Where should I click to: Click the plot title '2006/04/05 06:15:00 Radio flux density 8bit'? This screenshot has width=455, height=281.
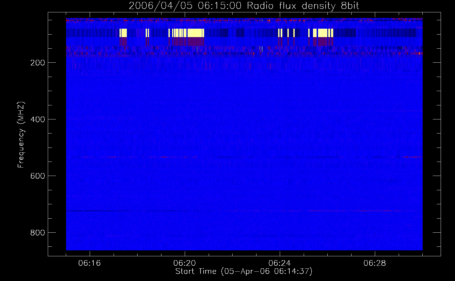tap(244, 6)
